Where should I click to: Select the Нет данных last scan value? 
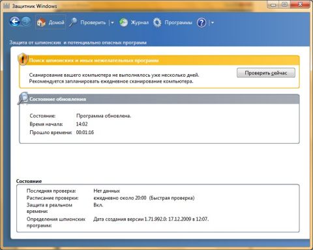(x=107, y=191)
